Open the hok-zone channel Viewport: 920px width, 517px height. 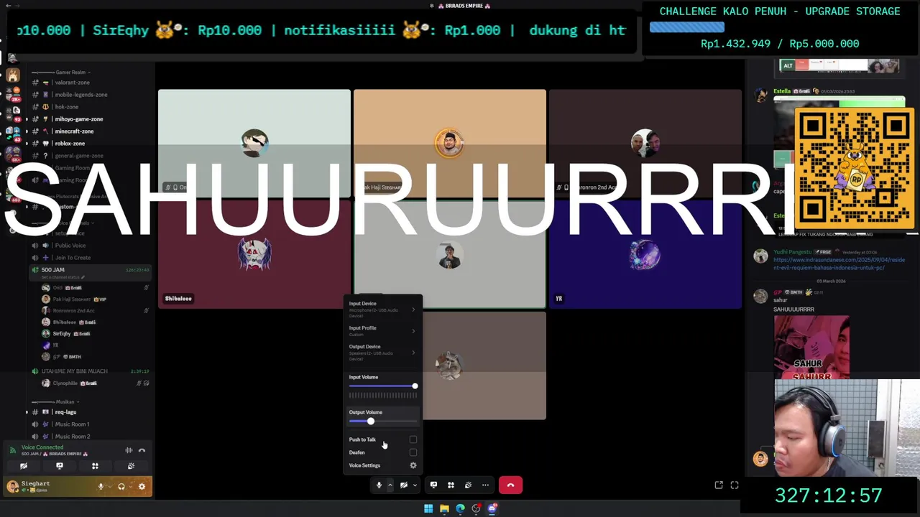90,107
